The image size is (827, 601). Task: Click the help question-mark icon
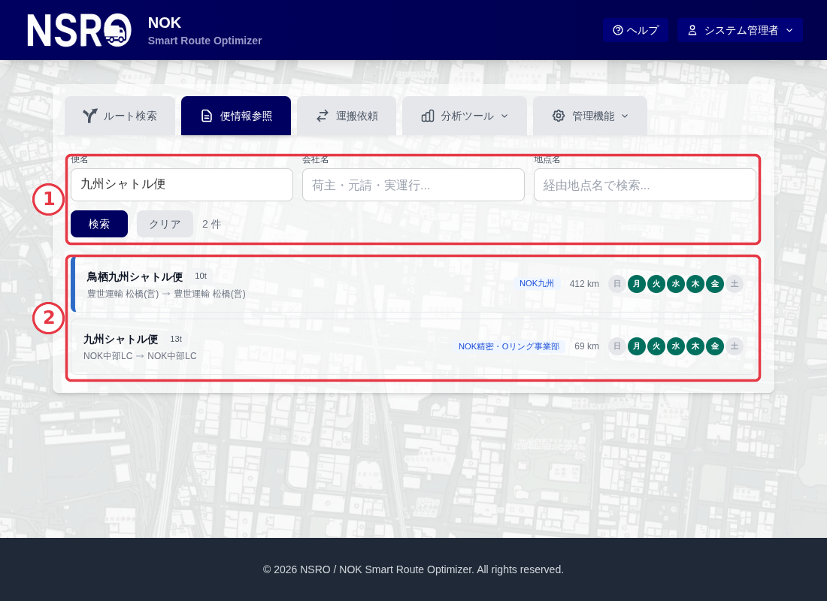coord(617,30)
